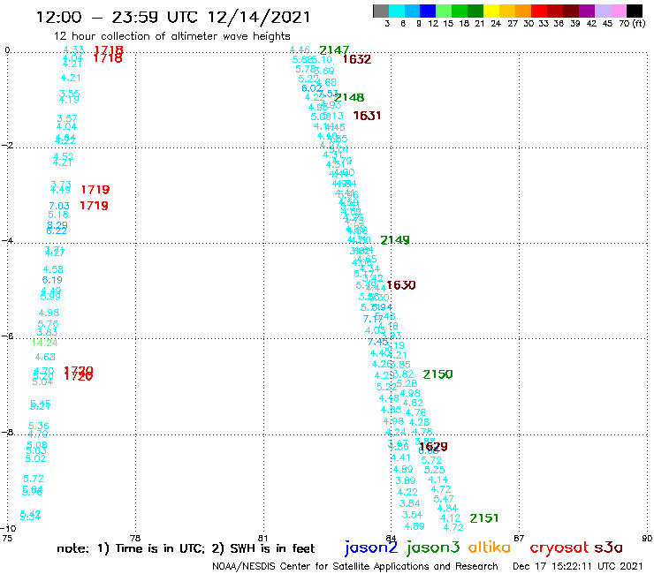Screen dimensions: 654x574
Task: Click the wave height value 4.62
Action: click(x=413, y=403)
